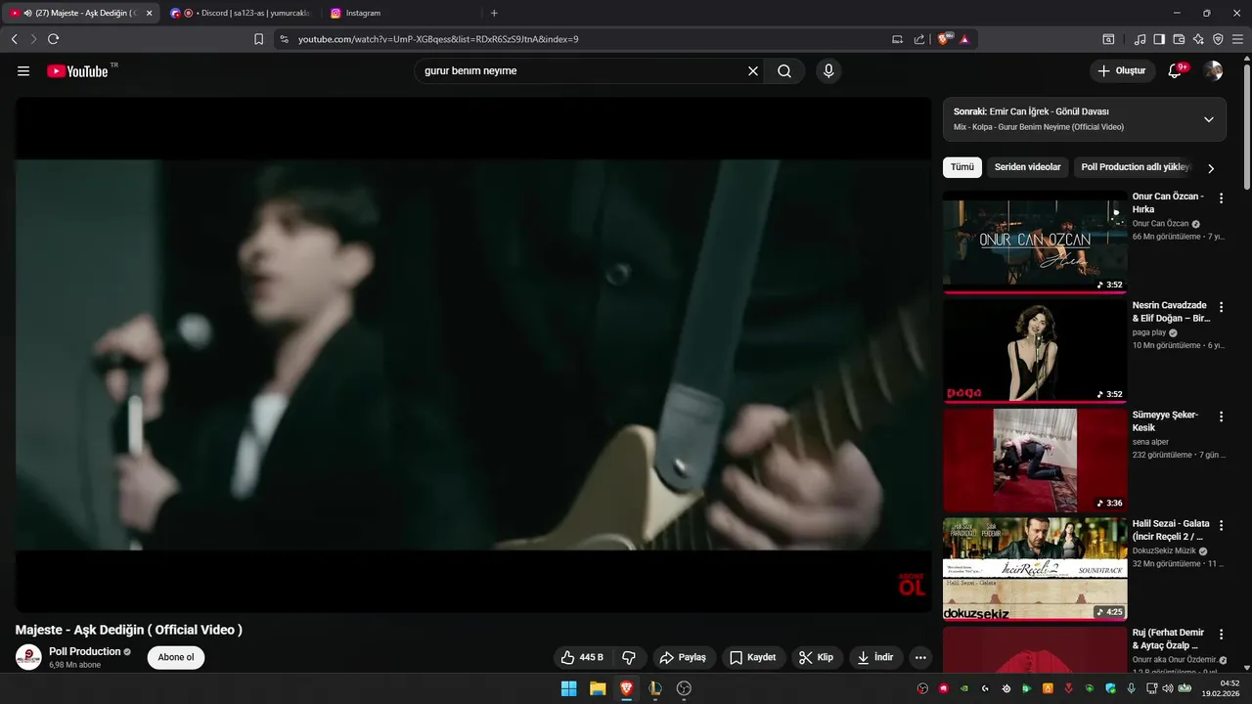Select Poll Production adlı yükleyen chip
Viewport: 1252px width, 704px height.
[x=1136, y=167]
